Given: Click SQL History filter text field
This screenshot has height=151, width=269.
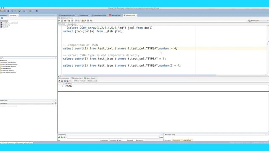Looking at the screenshot, I should 113,137.
